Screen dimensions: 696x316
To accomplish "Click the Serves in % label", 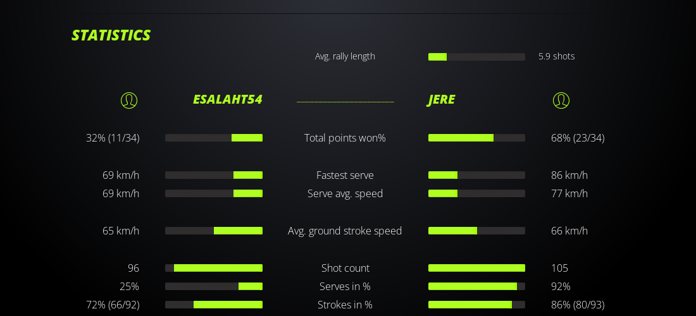I will pyautogui.click(x=345, y=286).
